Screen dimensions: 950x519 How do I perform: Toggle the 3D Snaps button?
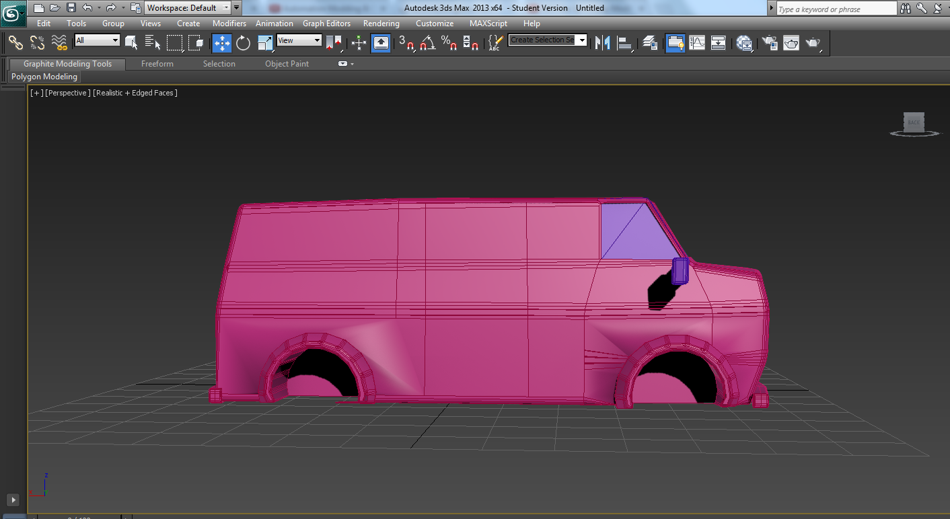point(406,43)
